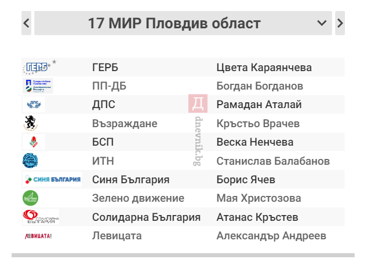Click the Солидарна България logo
The height and width of the screenshot is (274, 371).
[x=41, y=217]
